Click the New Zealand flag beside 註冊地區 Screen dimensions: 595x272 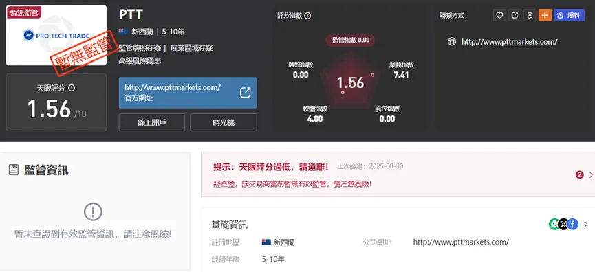(x=266, y=242)
